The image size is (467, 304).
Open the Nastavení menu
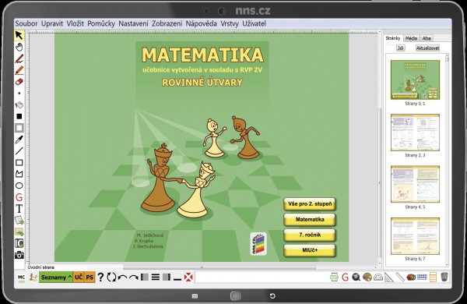(133, 23)
